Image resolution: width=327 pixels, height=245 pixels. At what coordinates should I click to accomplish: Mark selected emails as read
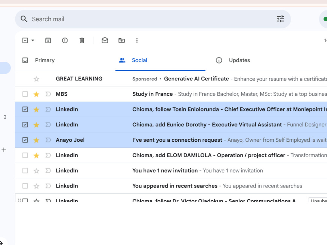point(105,40)
